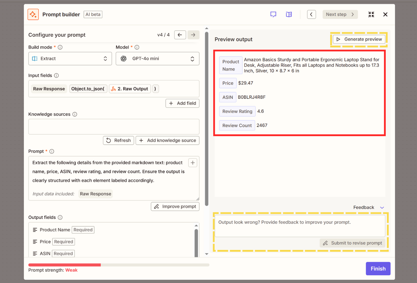Click the chat feedback icon in header

pos(273,14)
